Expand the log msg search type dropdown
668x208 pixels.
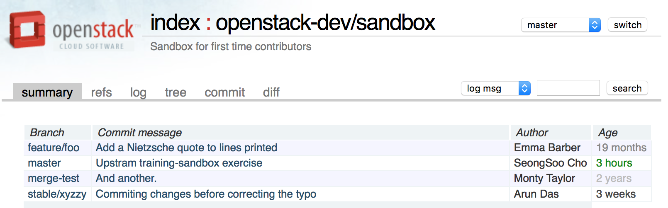[495, 88]
